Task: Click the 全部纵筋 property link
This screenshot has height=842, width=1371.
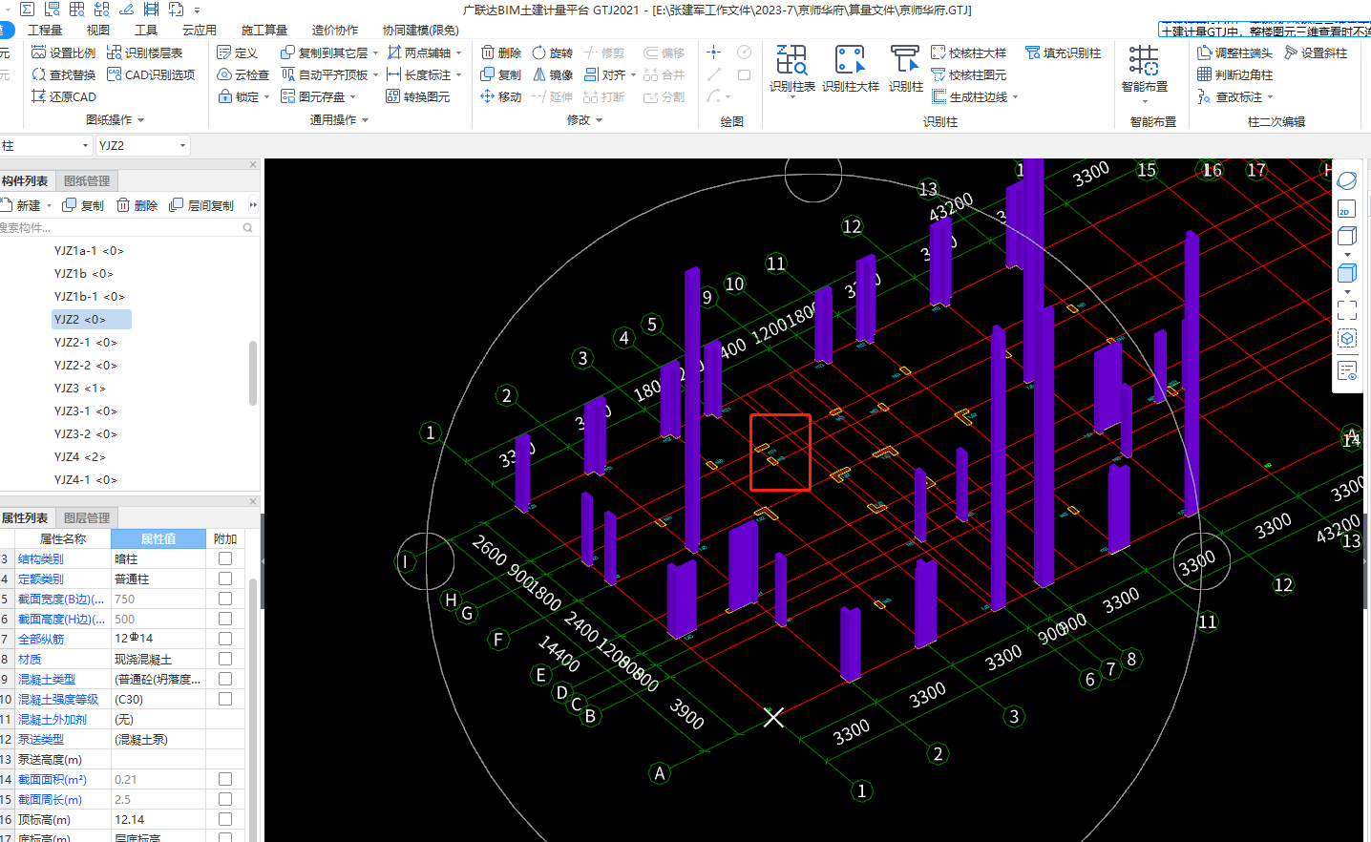Action: click(41, 639)
